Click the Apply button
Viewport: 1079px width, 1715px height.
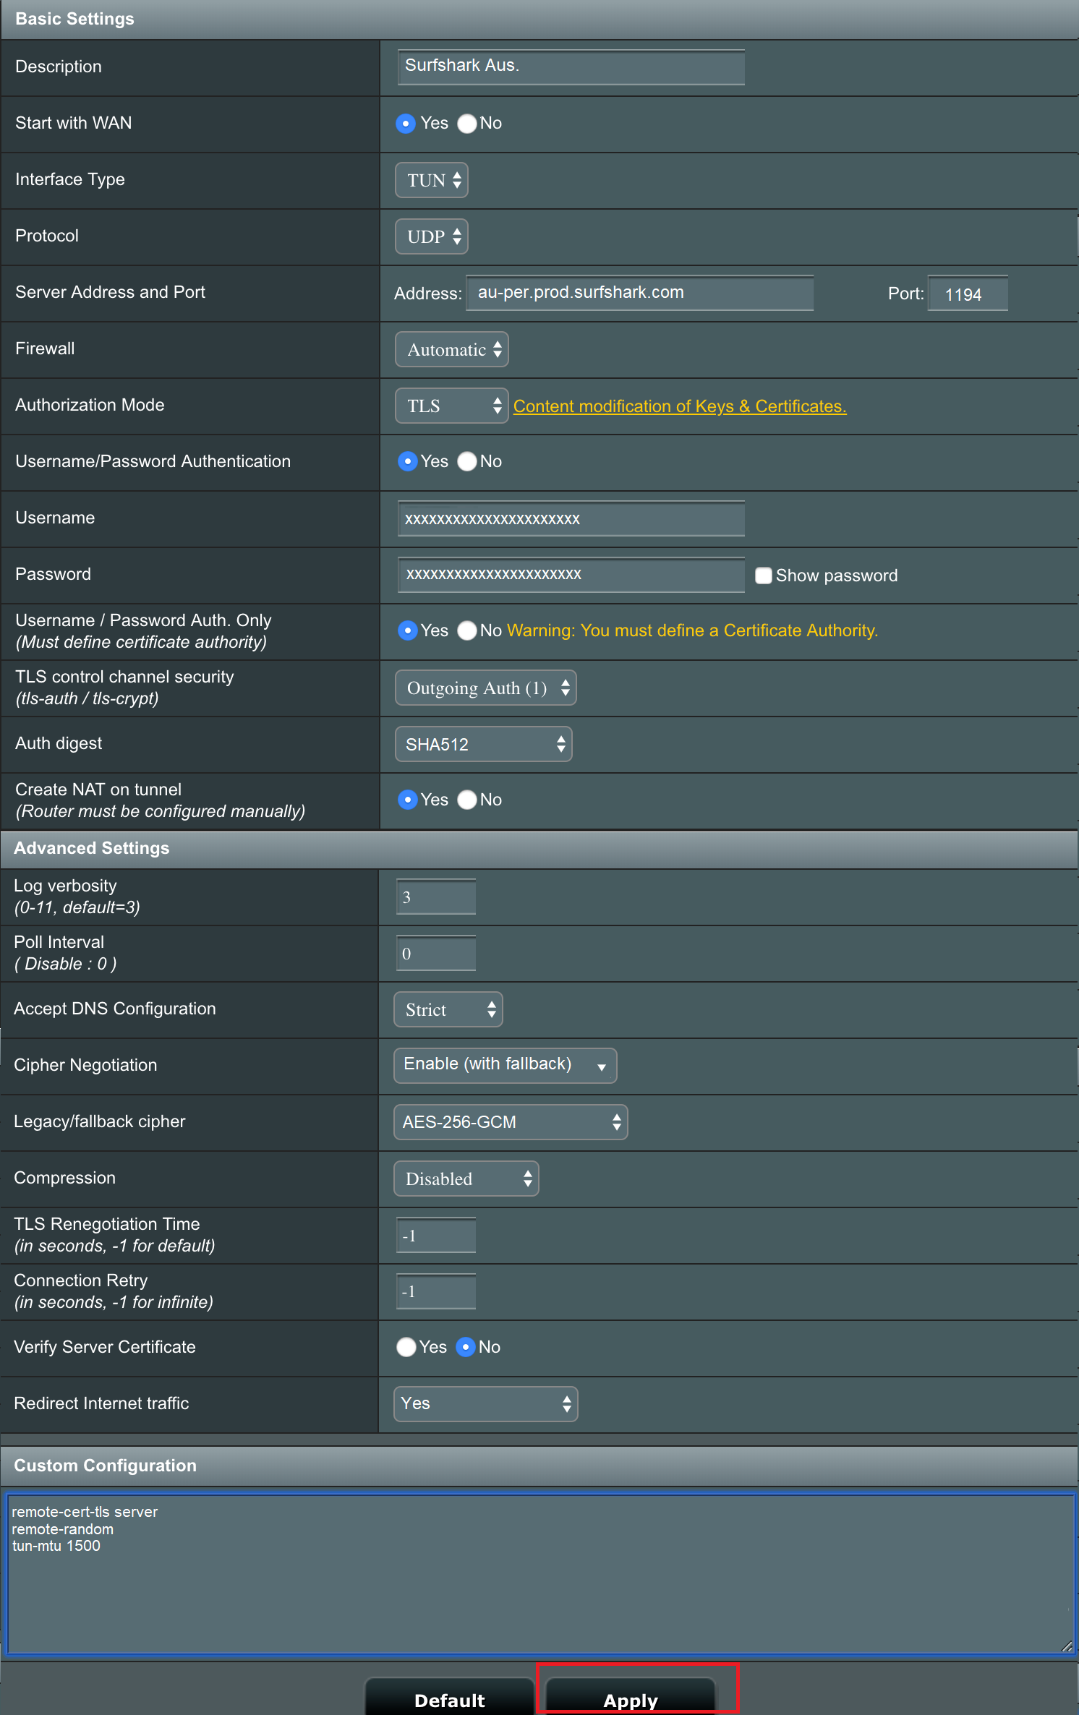(x=631, y=1699)
